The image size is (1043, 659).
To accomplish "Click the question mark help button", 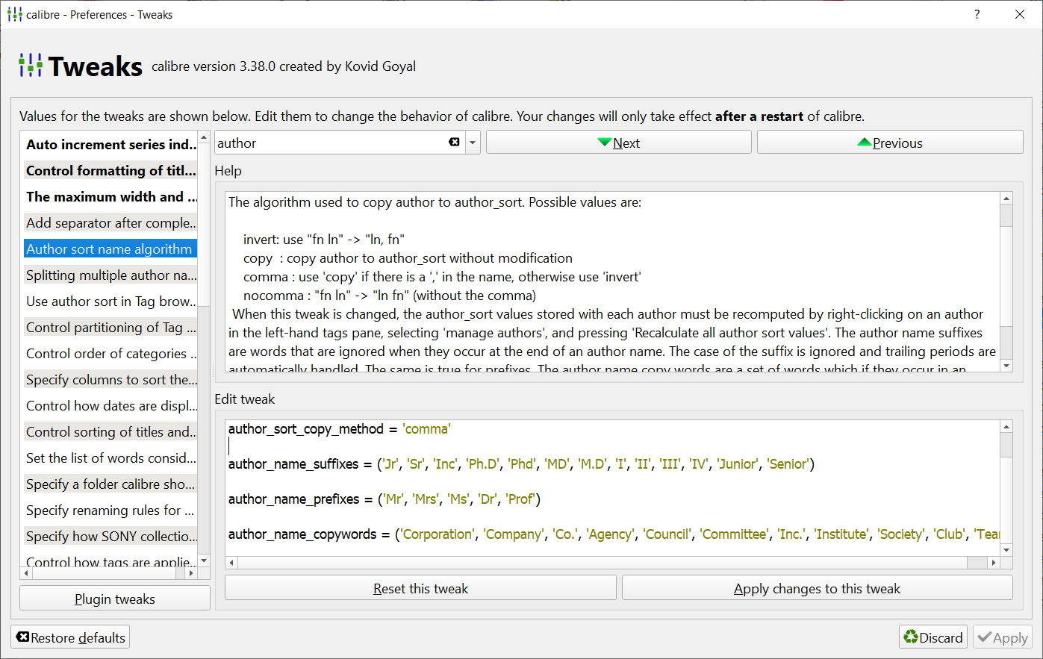I will (x=977, y=14).
